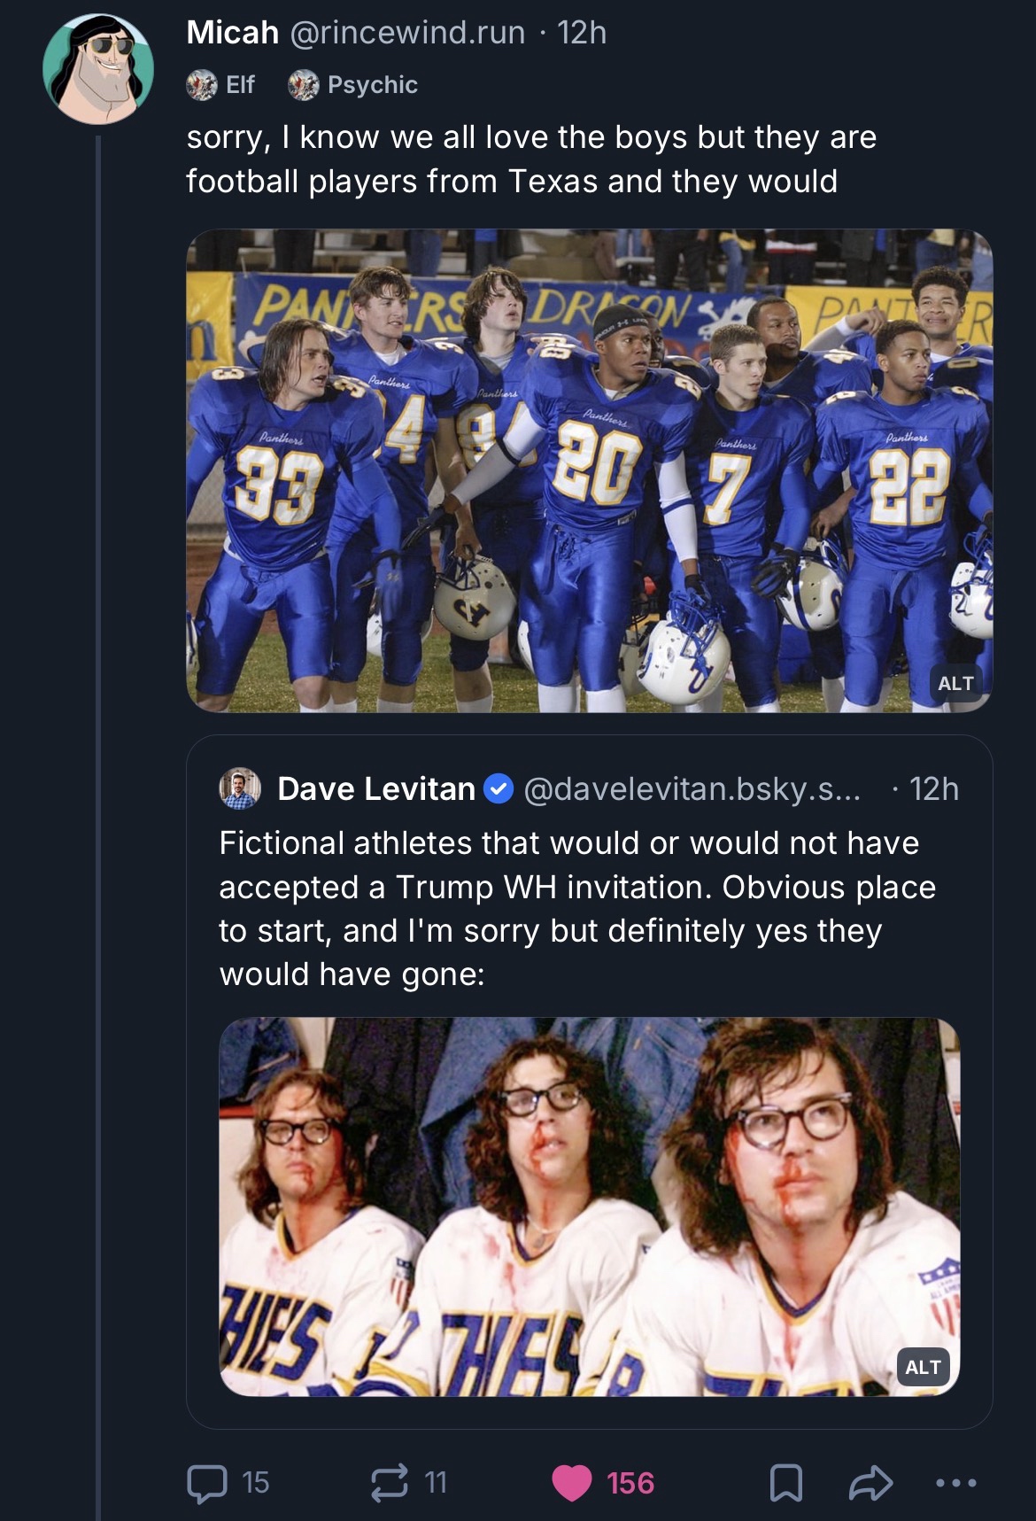Repost this post via the repost icon
The width and height of the screenshot is (1036, 1521).
(x=390, y=1483)
